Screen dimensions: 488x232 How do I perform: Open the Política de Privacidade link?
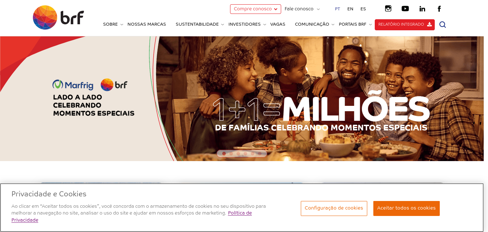[x=131, y=216]
